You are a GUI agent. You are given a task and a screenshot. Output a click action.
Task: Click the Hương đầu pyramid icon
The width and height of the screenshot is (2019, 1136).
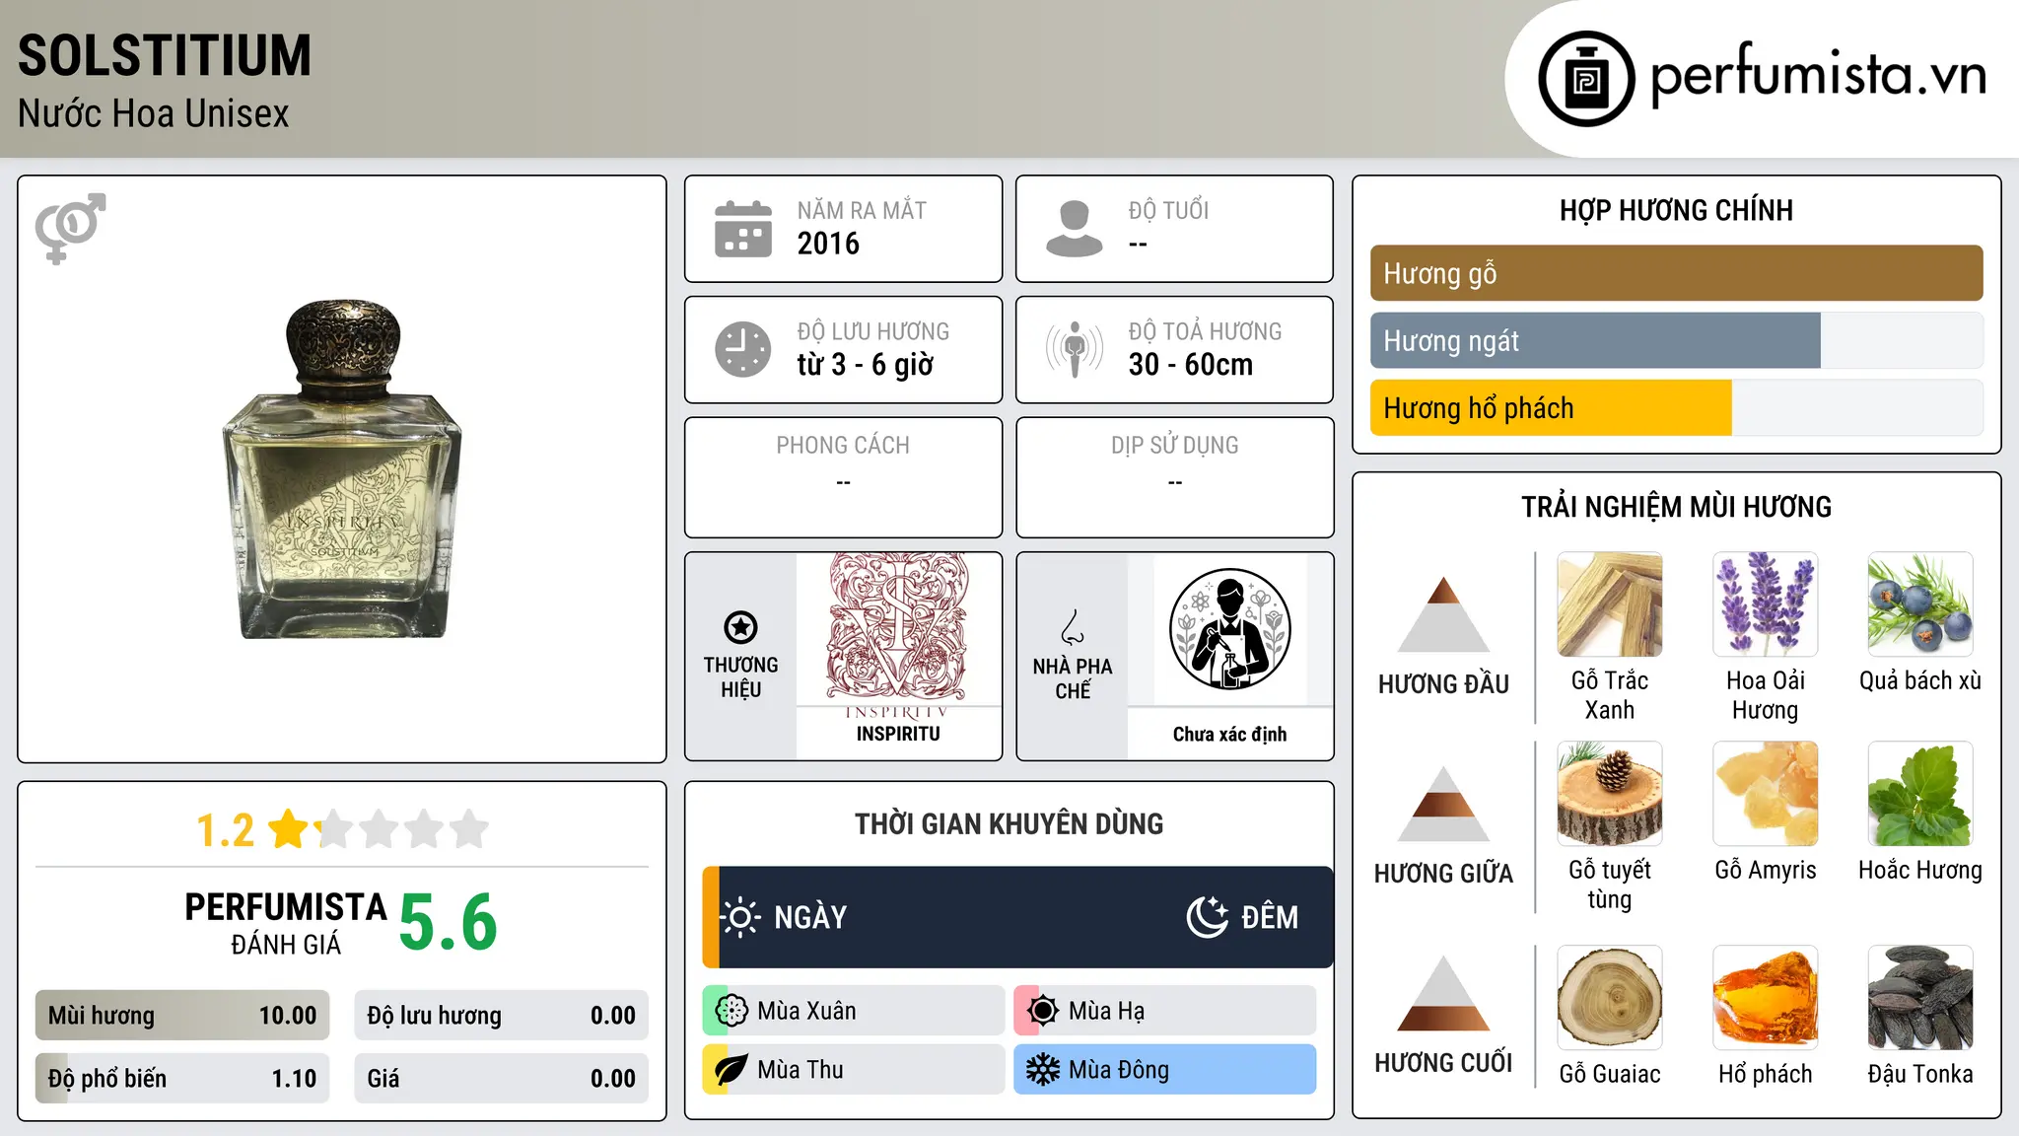coord(1444,614)
